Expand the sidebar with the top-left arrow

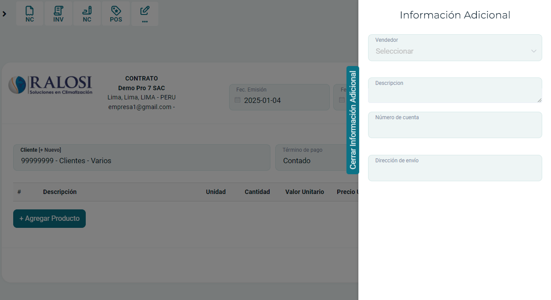coord(4,14)
